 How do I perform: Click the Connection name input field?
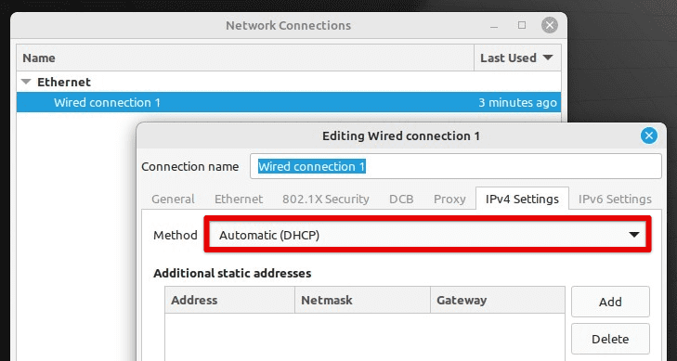[455, 166]
